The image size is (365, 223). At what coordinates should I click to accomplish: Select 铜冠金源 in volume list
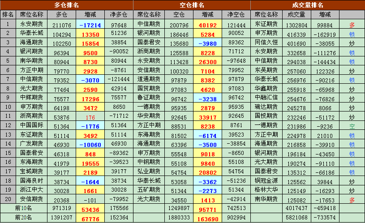[266, 180]
